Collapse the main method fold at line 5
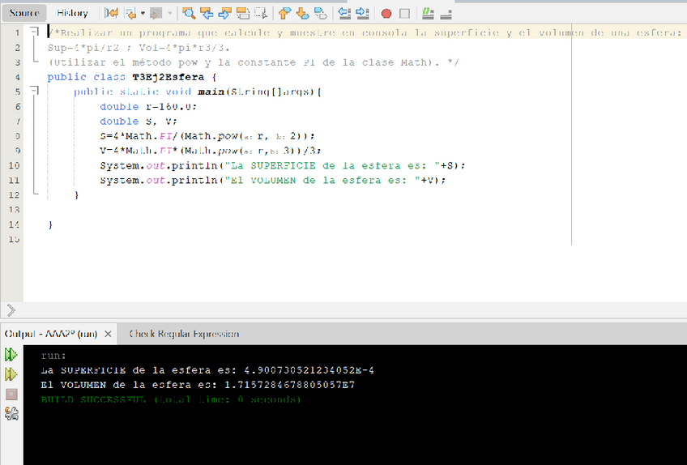This screenshot has height=465, width=687. pos(34,92)
